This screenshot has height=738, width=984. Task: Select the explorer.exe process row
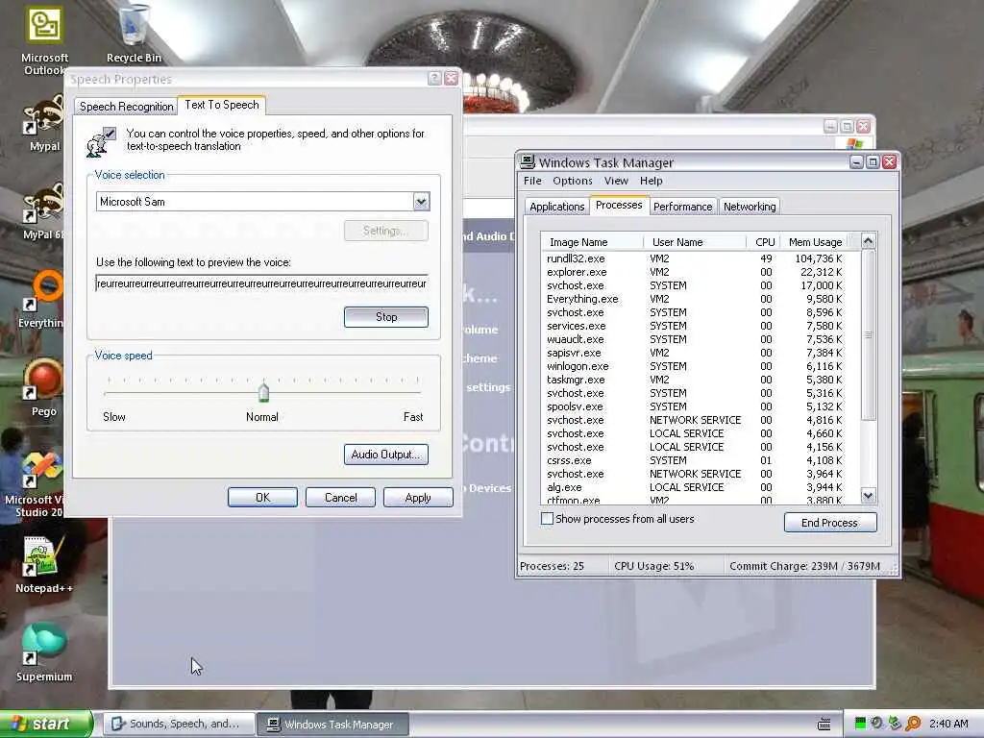(x=695, y=272)
